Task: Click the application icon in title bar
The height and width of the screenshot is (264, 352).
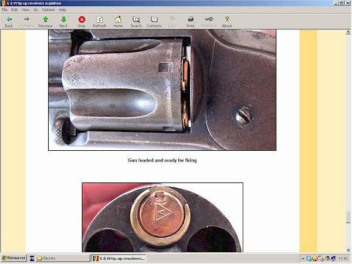Action: (4, 3)
